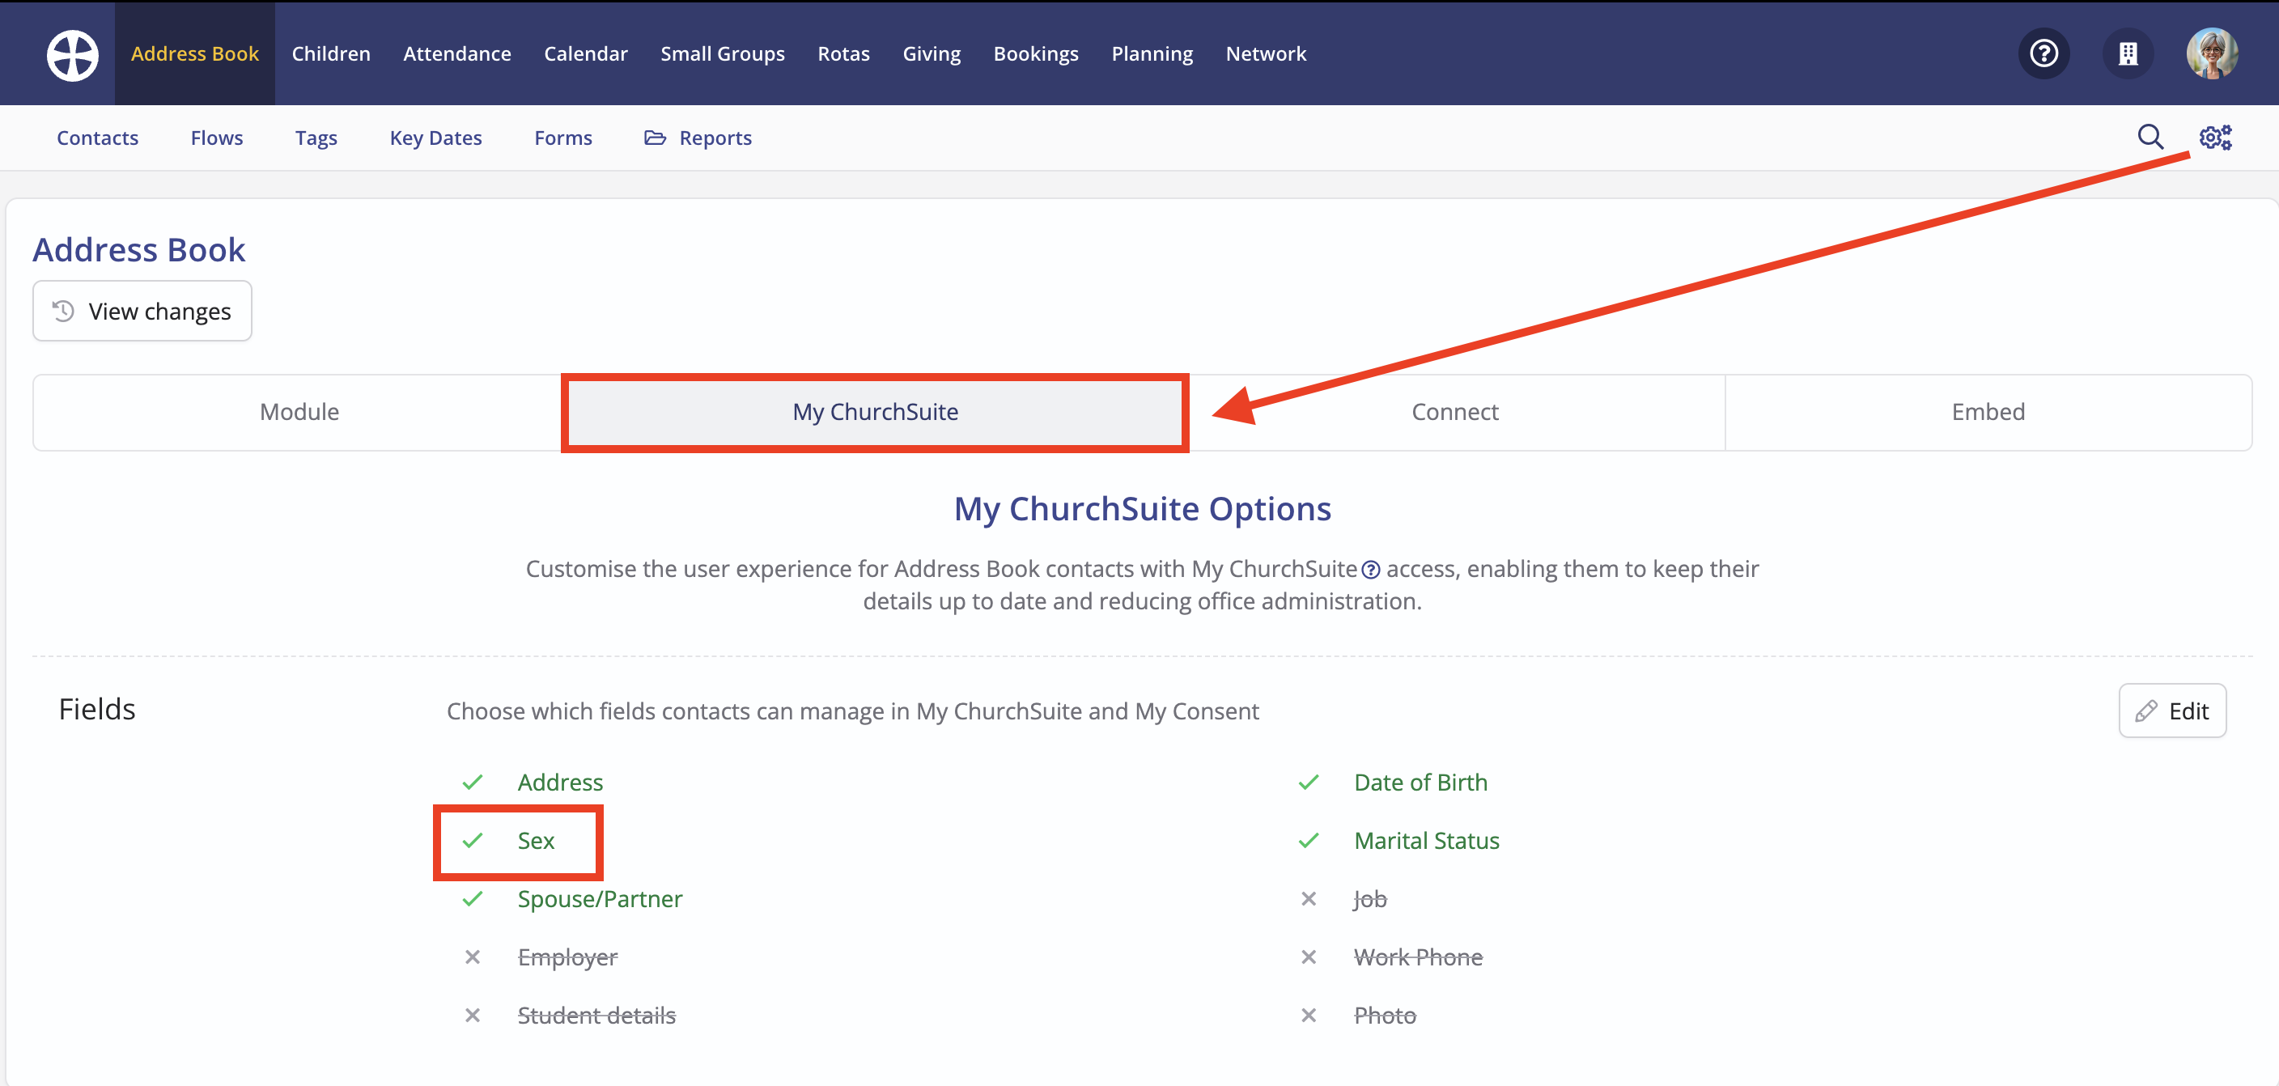Open the Giving module
Image resolution: width=2279 pixels, height=1086 pixels.
click(x=931, y=54)
